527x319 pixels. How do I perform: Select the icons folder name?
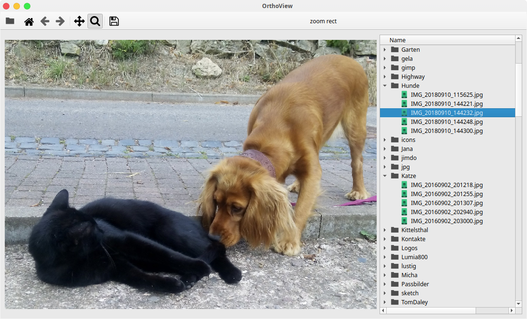[408, 140]
